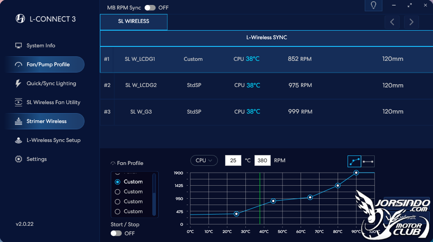Viewport: 433px width, 242px height.
Task: Go to previous controller page arrow
Action: 392,22
